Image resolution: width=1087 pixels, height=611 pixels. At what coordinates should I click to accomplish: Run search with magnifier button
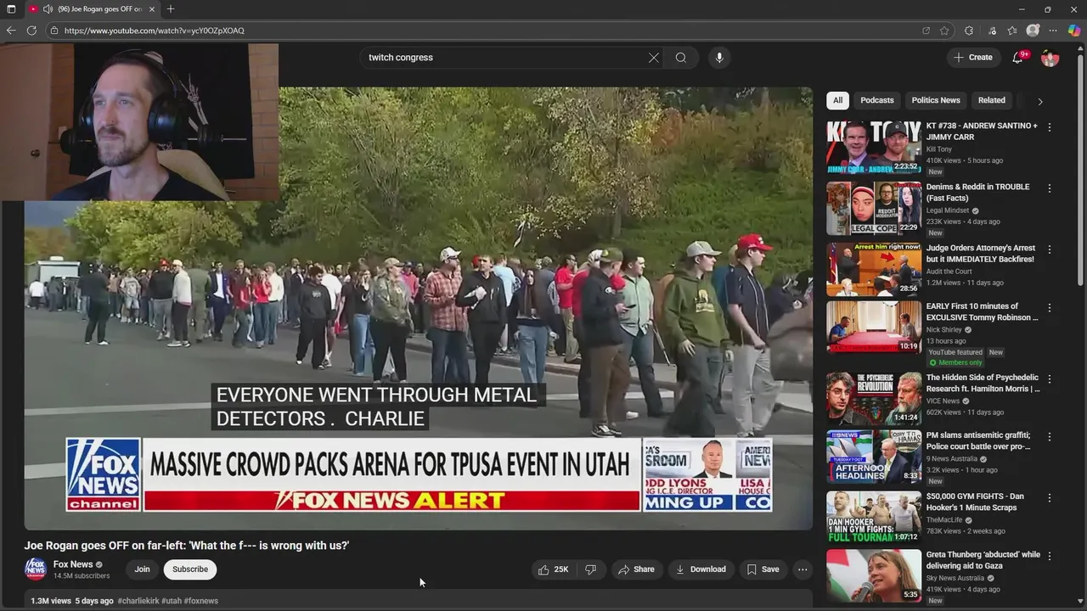(681, 58)
